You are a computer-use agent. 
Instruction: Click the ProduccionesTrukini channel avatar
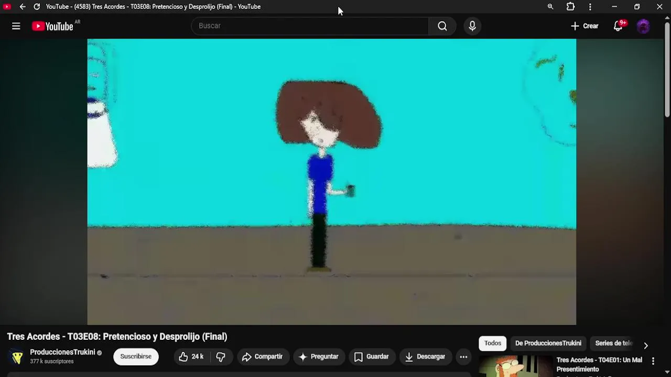coord(17,357)
